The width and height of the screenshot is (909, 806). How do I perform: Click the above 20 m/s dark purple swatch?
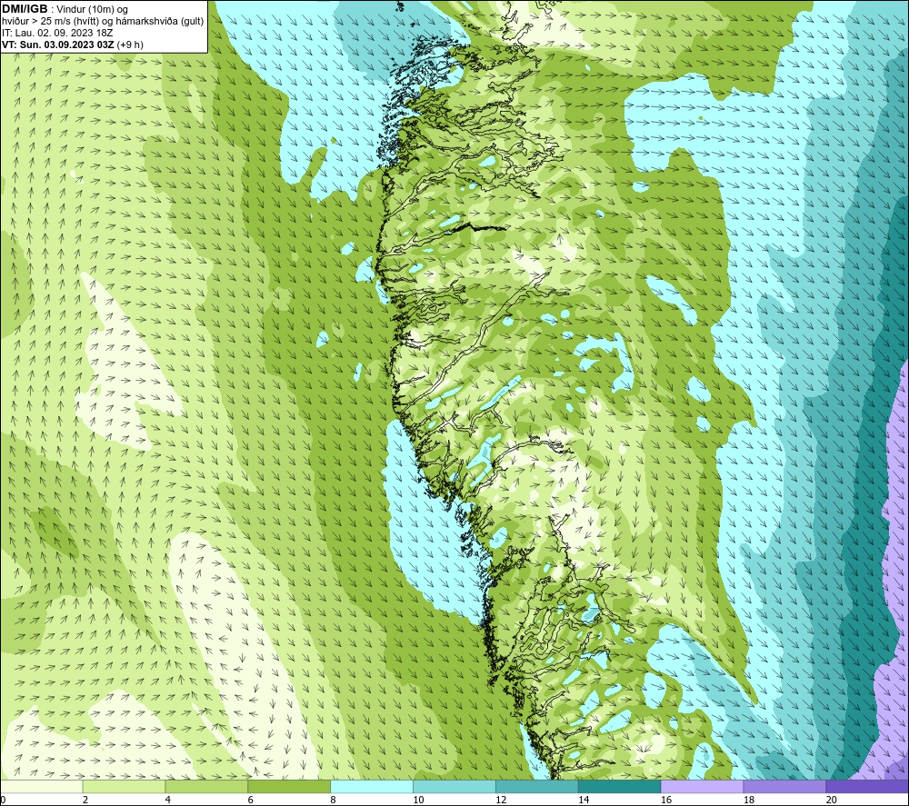[x=866, y=787]
